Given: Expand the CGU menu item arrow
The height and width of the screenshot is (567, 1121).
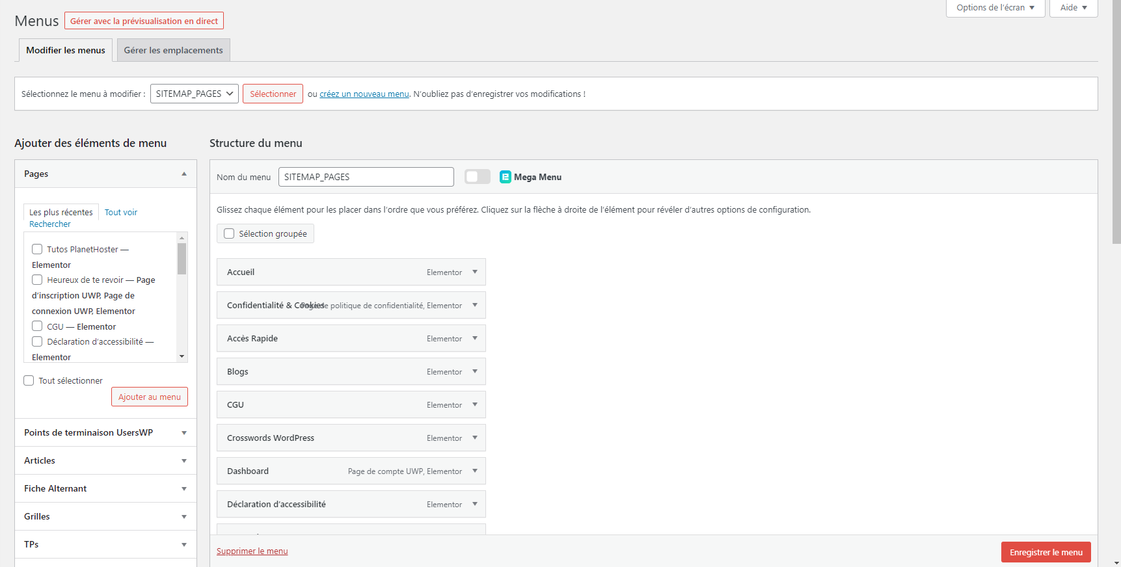Looking at the screenshot, I should 475,404.
